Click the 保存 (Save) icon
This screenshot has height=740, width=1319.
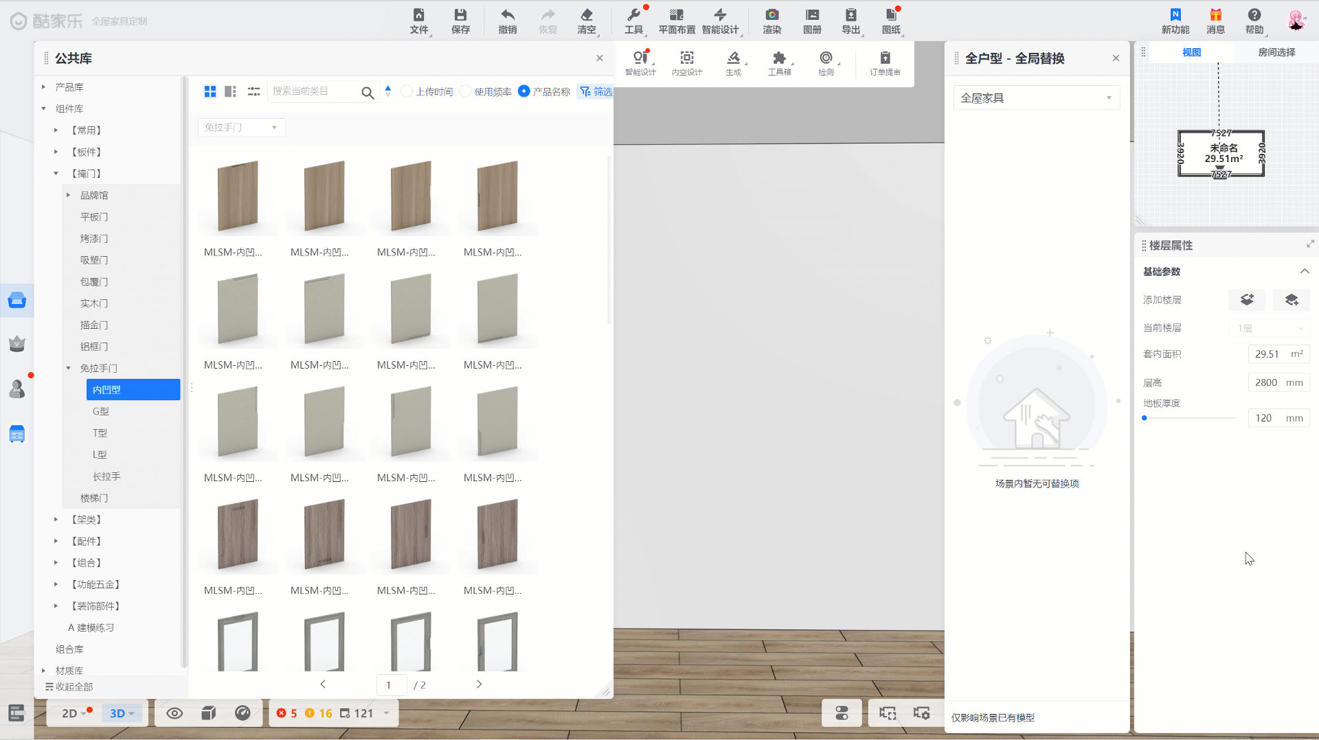pyautogui.click(x=460, y=15)
